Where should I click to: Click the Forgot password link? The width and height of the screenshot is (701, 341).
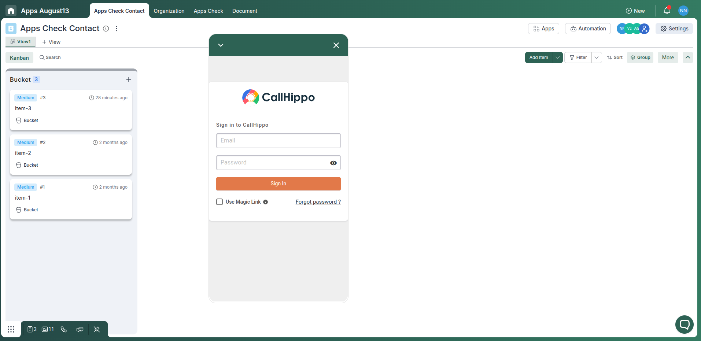point(317,201)
